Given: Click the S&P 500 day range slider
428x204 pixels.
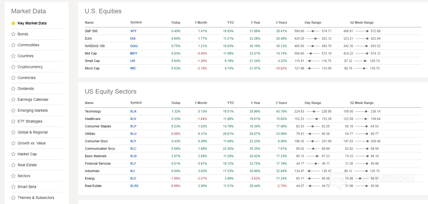Looking at the screenshot, I should pos(313,31).
